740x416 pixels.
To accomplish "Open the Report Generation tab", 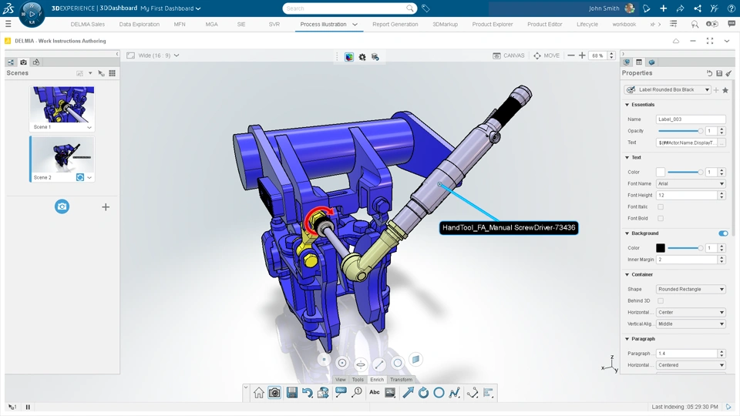I will 395,25.
